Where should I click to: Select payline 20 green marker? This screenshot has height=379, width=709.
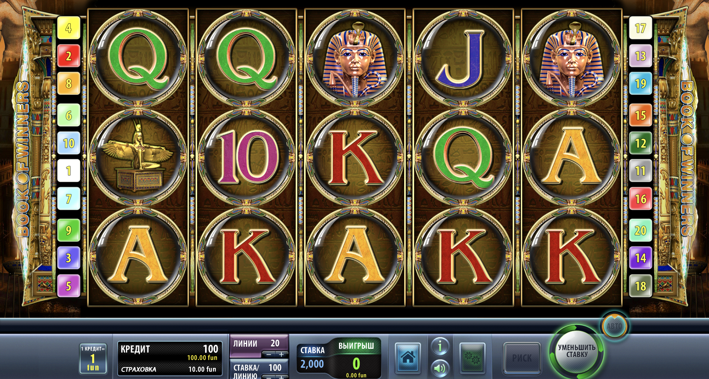(640, 230)
